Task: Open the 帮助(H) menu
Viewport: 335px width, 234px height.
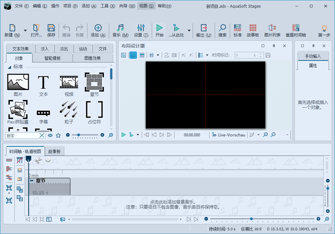Action: (x=164, y=6)
